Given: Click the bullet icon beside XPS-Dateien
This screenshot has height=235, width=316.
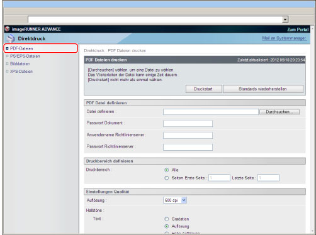Looking at the screenshot, I should (7, 71).
